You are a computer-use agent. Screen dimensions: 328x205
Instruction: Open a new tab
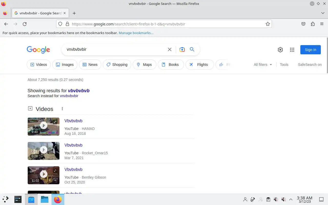click(x=74, y=13)
